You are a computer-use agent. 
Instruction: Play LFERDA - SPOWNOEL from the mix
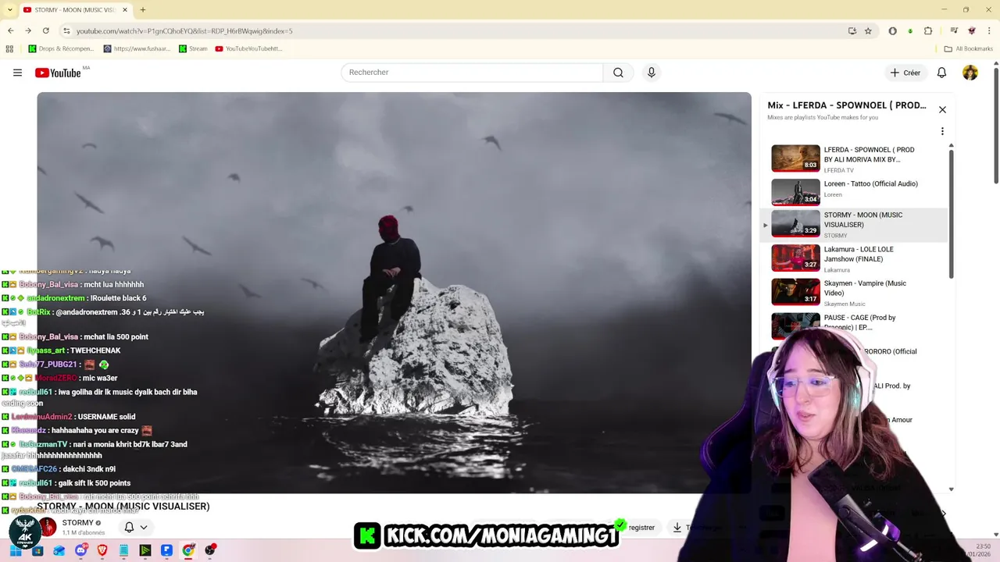[x=855, y=158]
